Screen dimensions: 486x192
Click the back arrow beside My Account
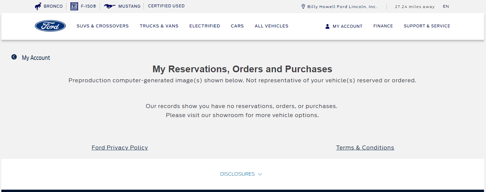coord(14,57)
